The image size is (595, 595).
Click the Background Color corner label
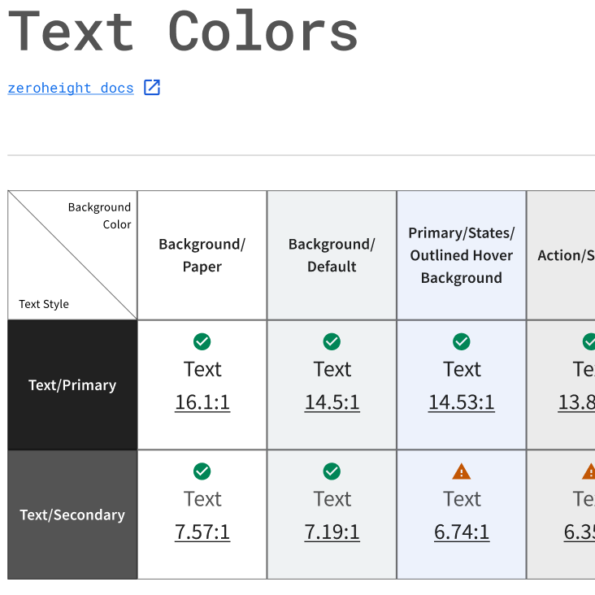point(99,215)
